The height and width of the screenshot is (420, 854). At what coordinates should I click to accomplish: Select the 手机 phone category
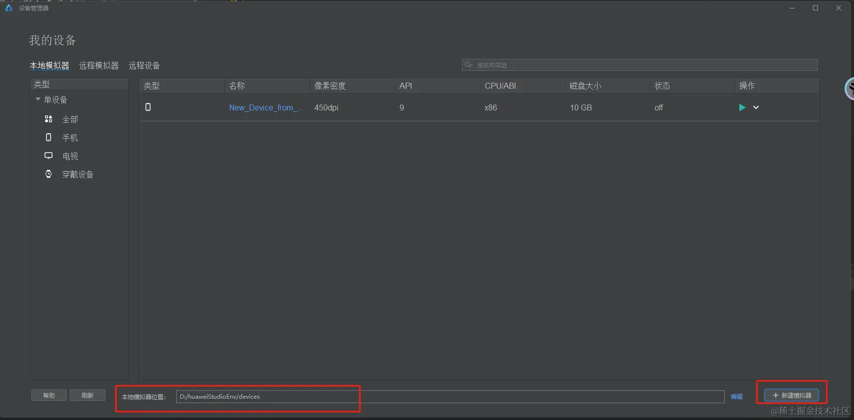70,138
